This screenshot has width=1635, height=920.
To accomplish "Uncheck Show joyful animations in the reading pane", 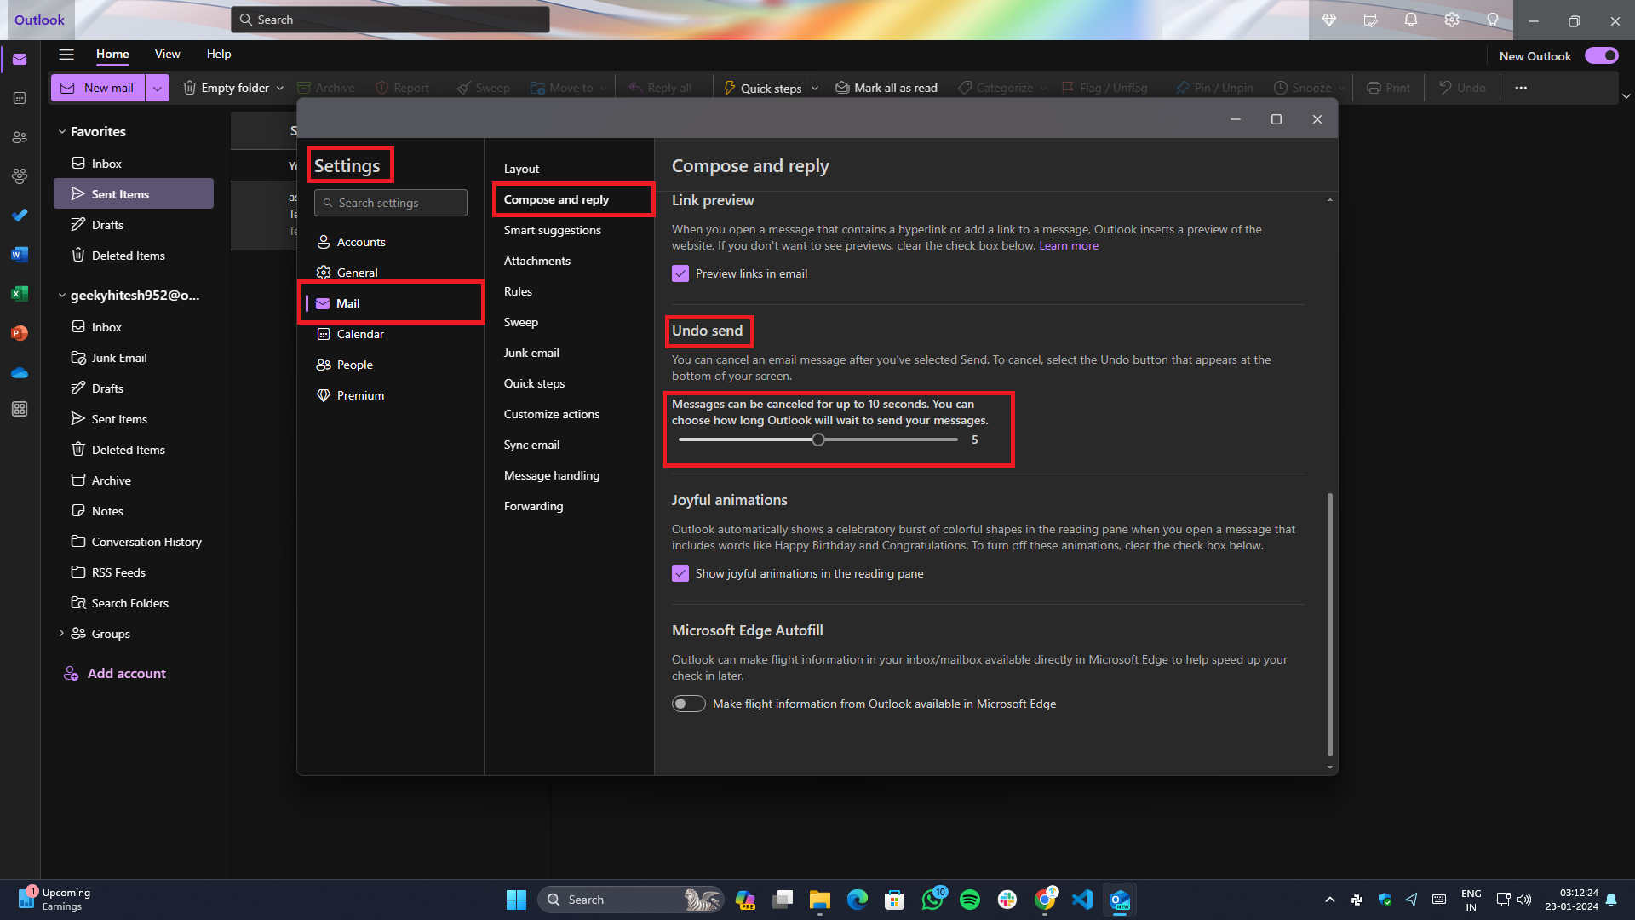I will [x=680, y=573].
